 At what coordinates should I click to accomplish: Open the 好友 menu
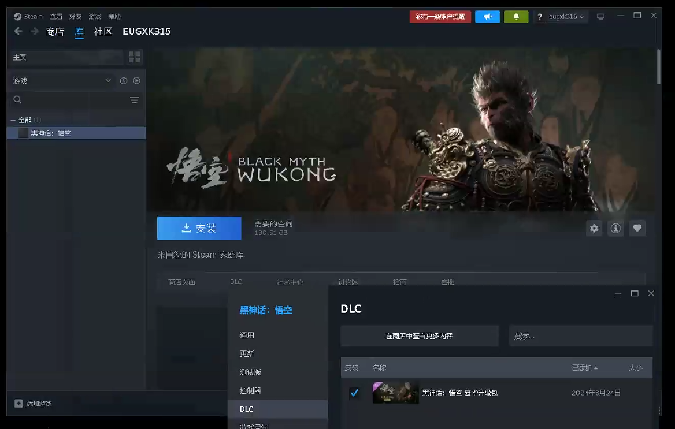tap(75, 16)
